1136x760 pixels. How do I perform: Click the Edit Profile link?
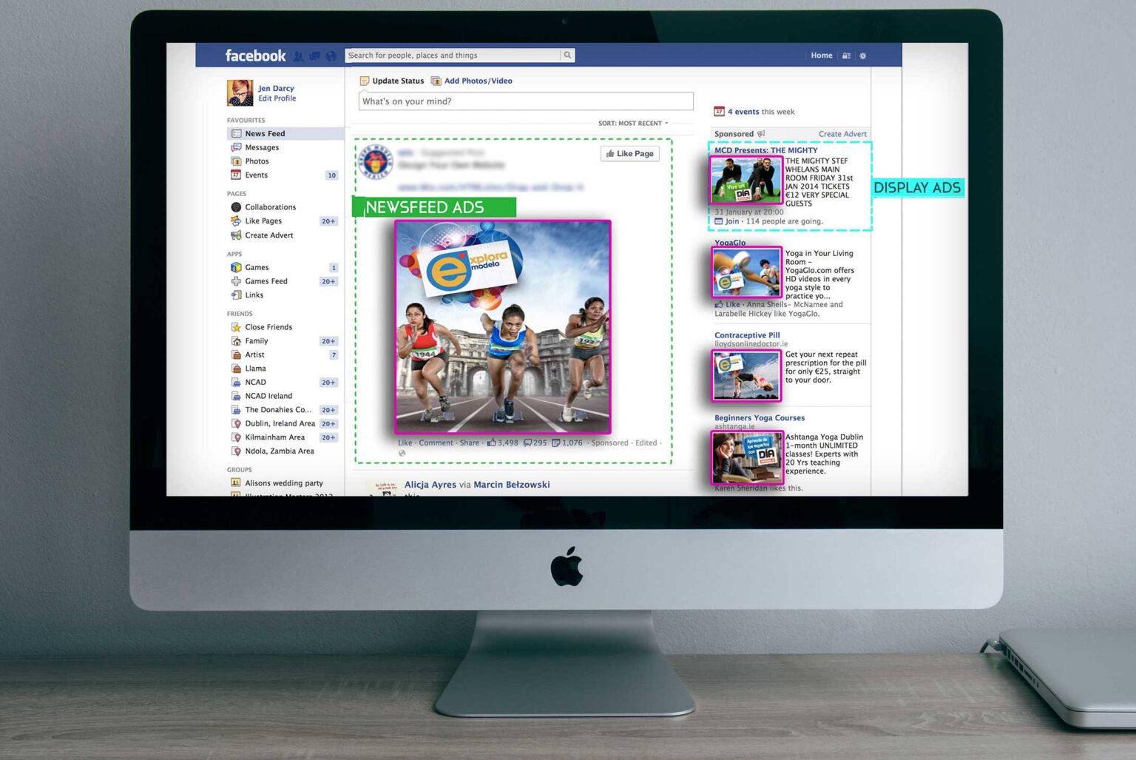pos(277,98)
